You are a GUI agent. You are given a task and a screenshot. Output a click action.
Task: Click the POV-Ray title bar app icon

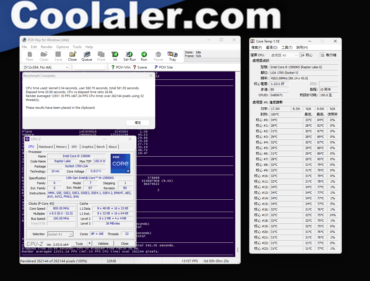pyautogui.click(x=24, y=40)
